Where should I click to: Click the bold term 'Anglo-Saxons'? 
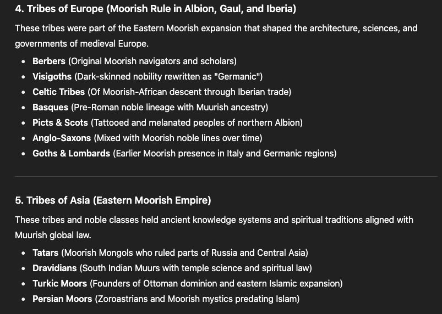coord(62,138)
